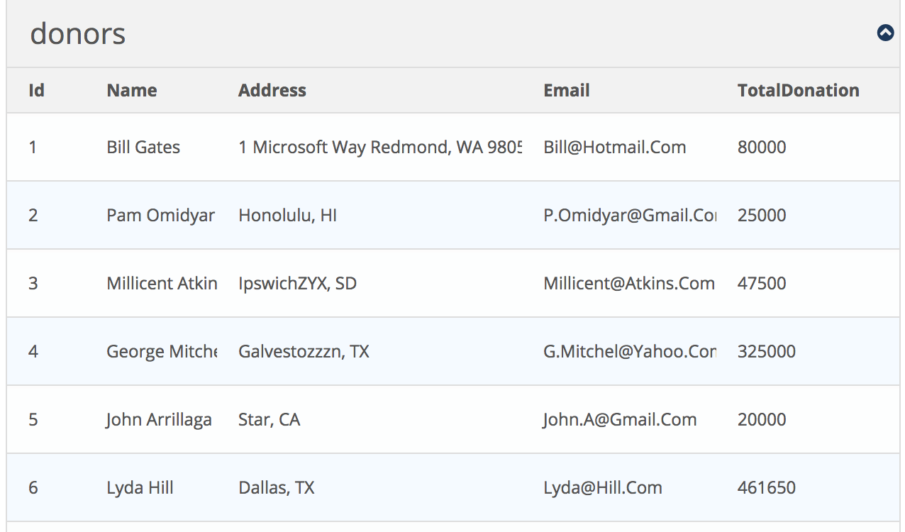Click the donors panel title
This screenshot has width=905, height=532.
[x=78, y=33]
